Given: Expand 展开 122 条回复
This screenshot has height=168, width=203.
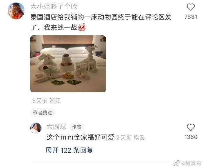Looking at the screenshot, I should [x=69, y=151].
